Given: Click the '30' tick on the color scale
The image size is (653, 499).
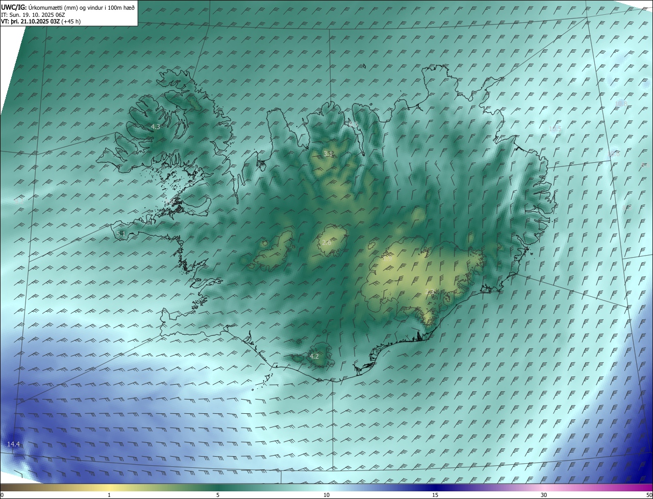Looking at the screenshot, I should tap(544, 495).
